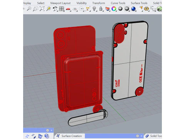The width and height of the screenshot is (185, 139).
Task: Close the Surface Creation panel
Action: coord(141,136)
